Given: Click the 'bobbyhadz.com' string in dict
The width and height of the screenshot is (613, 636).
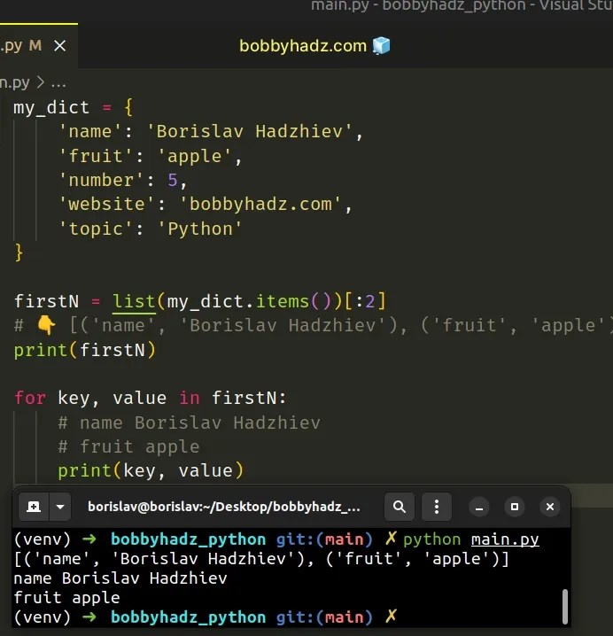Looking at the screenshot, I should pyautogui.click(x=260, y=204).
